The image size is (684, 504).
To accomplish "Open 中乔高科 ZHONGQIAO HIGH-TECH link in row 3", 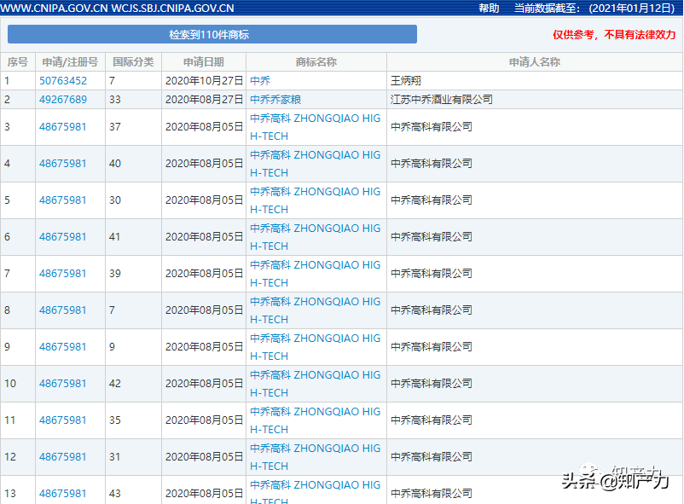I will pyautogui.click(x=315, y=127).
